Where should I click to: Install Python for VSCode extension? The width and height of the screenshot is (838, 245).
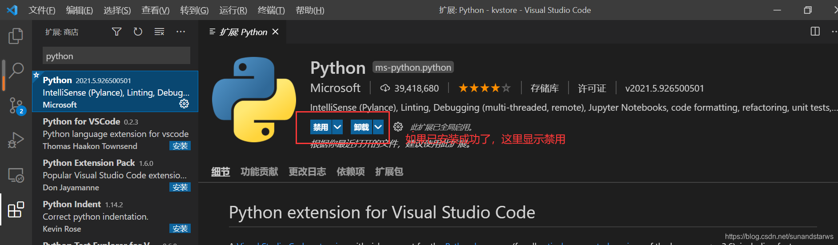tap(180, 146)
